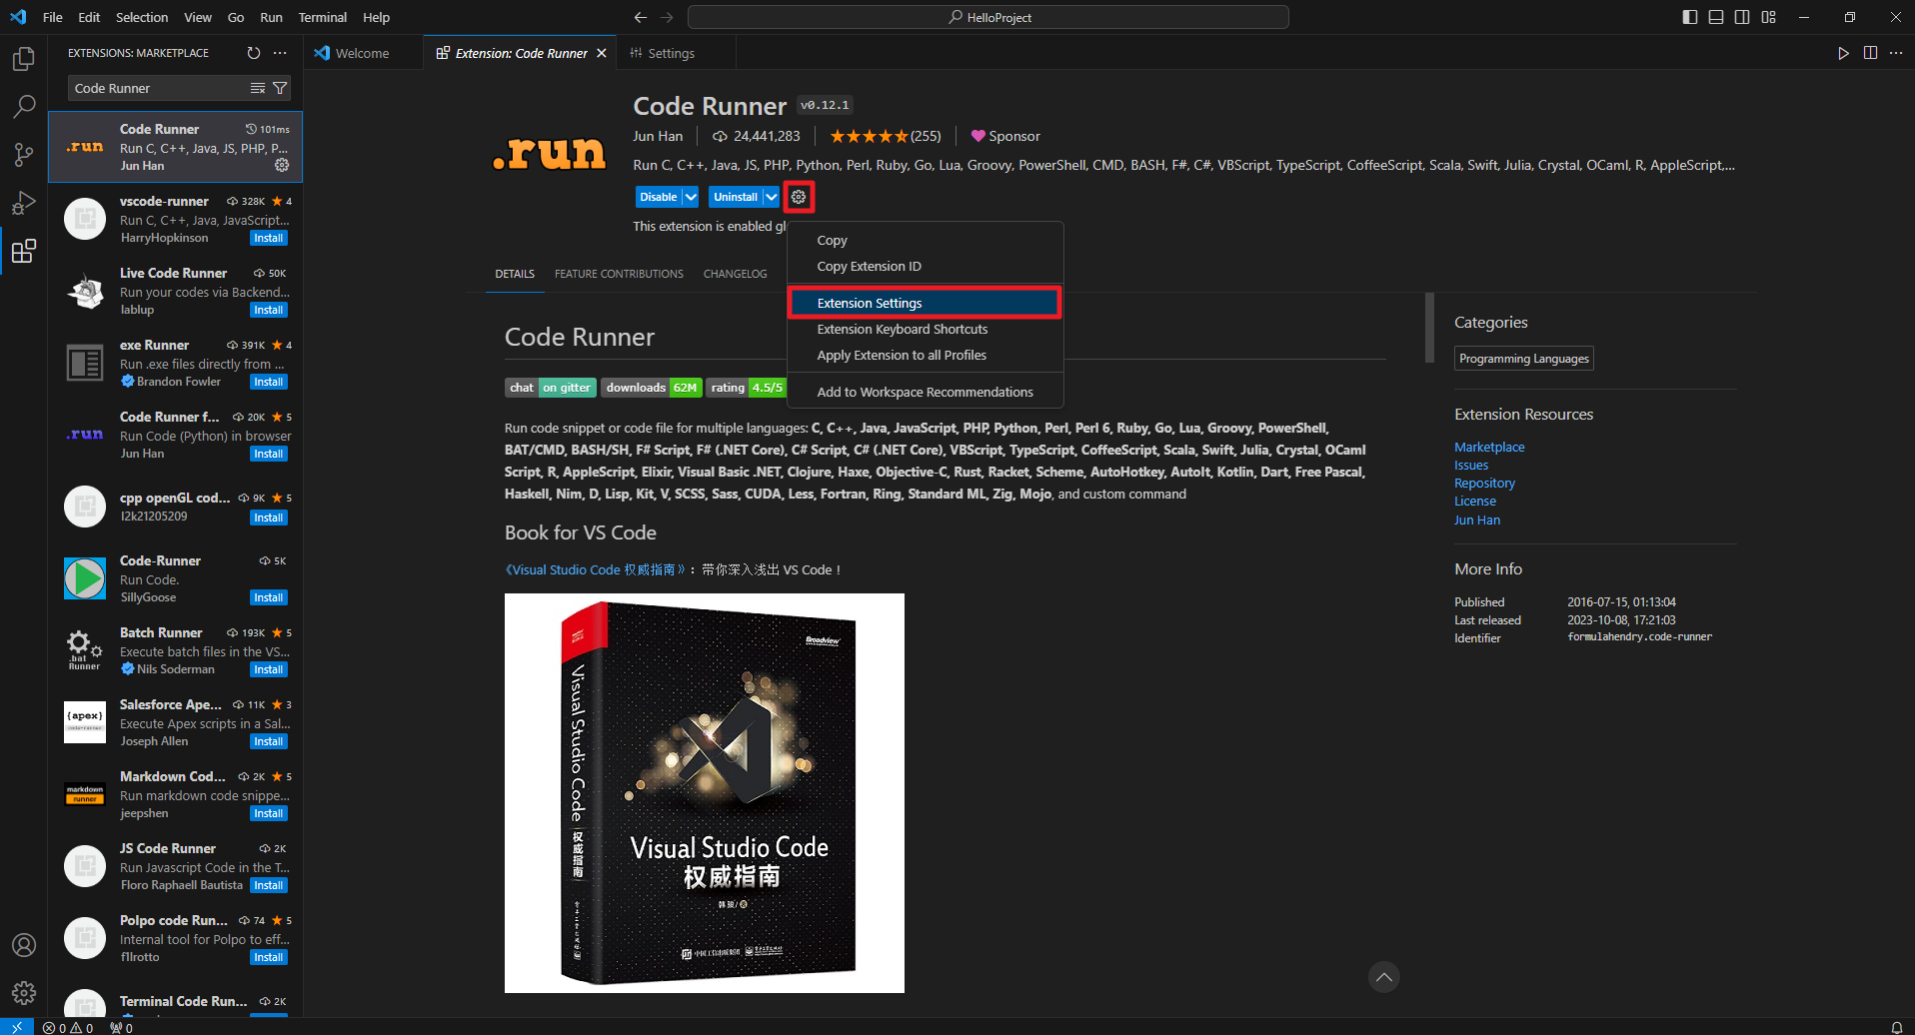Click the notifications bell in status bar

coord(1896,1027)
